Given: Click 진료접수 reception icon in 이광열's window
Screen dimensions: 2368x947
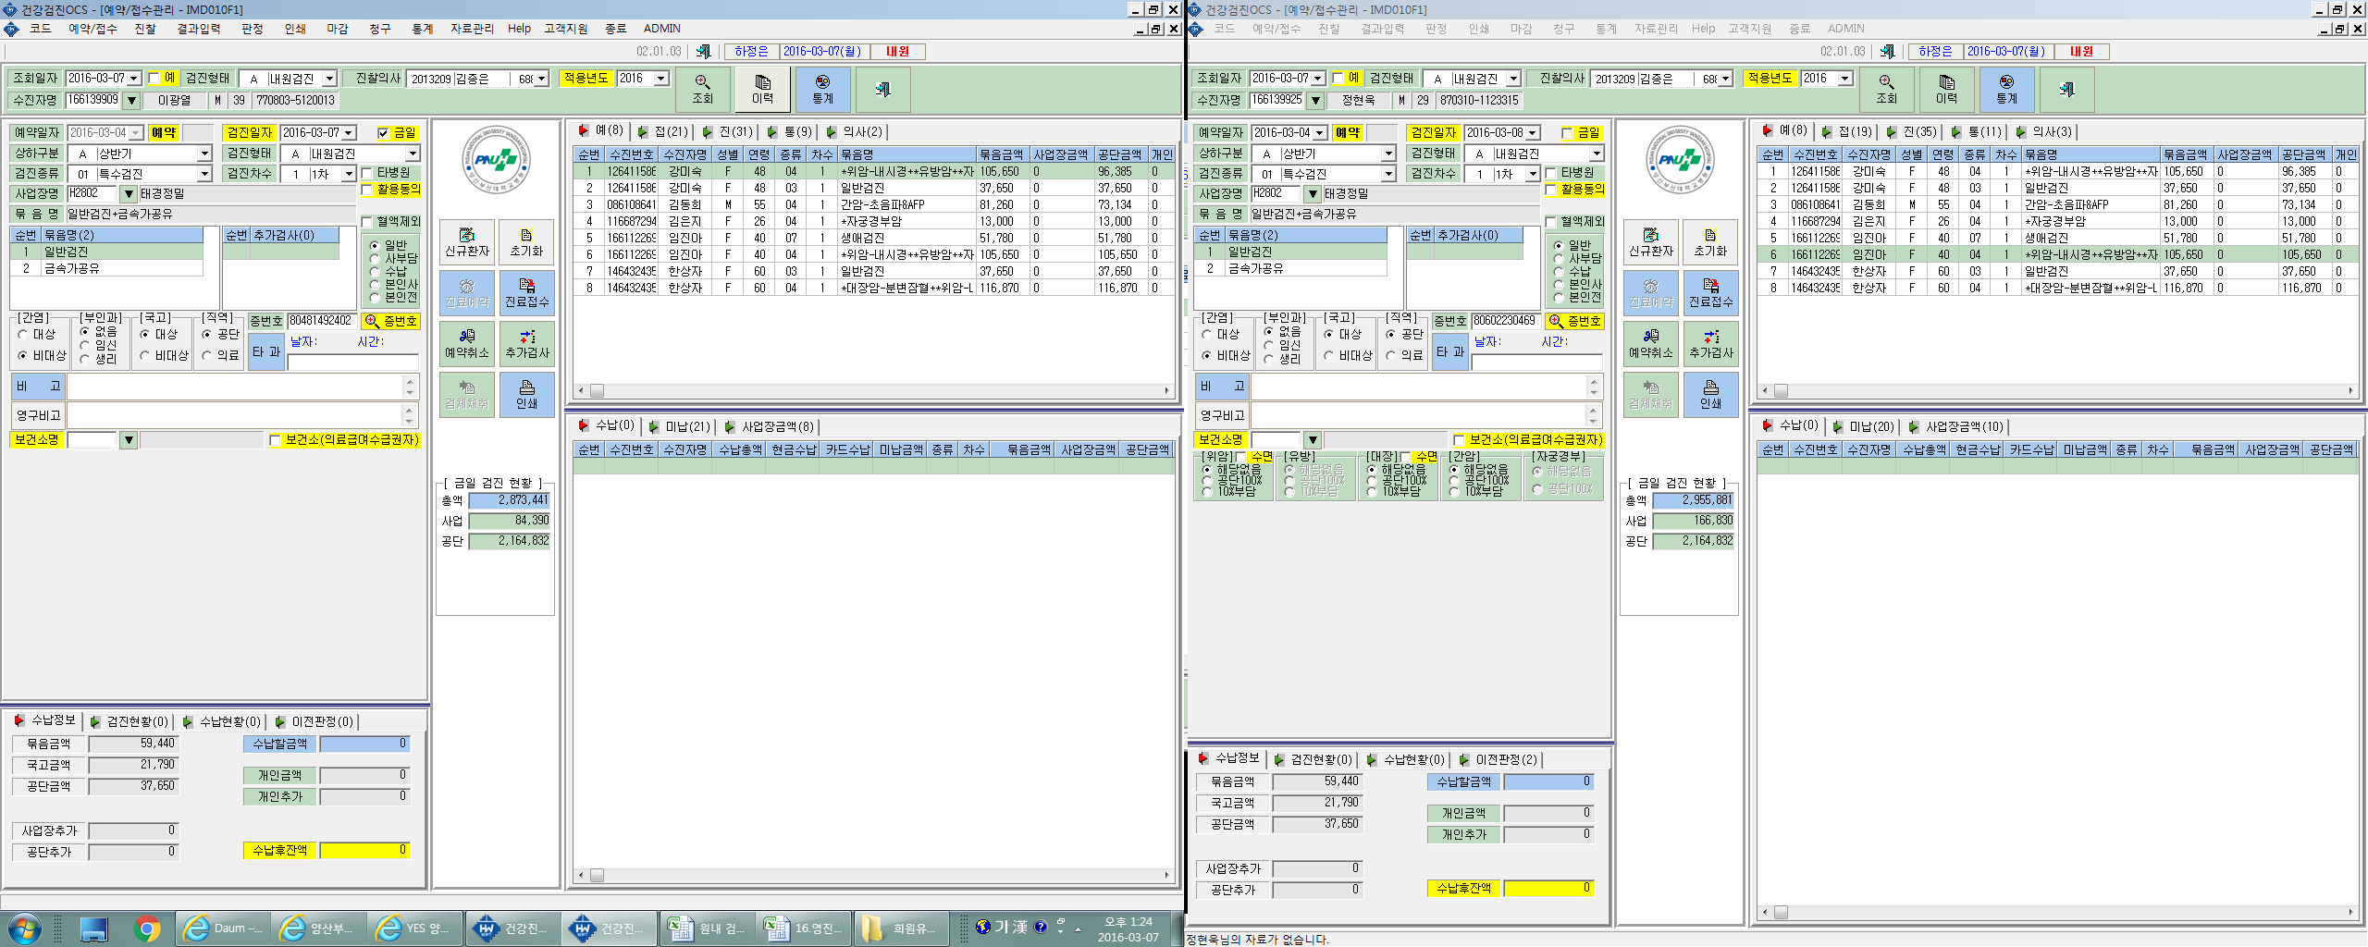Looking at the screenshot, I should tap(526, 293).
